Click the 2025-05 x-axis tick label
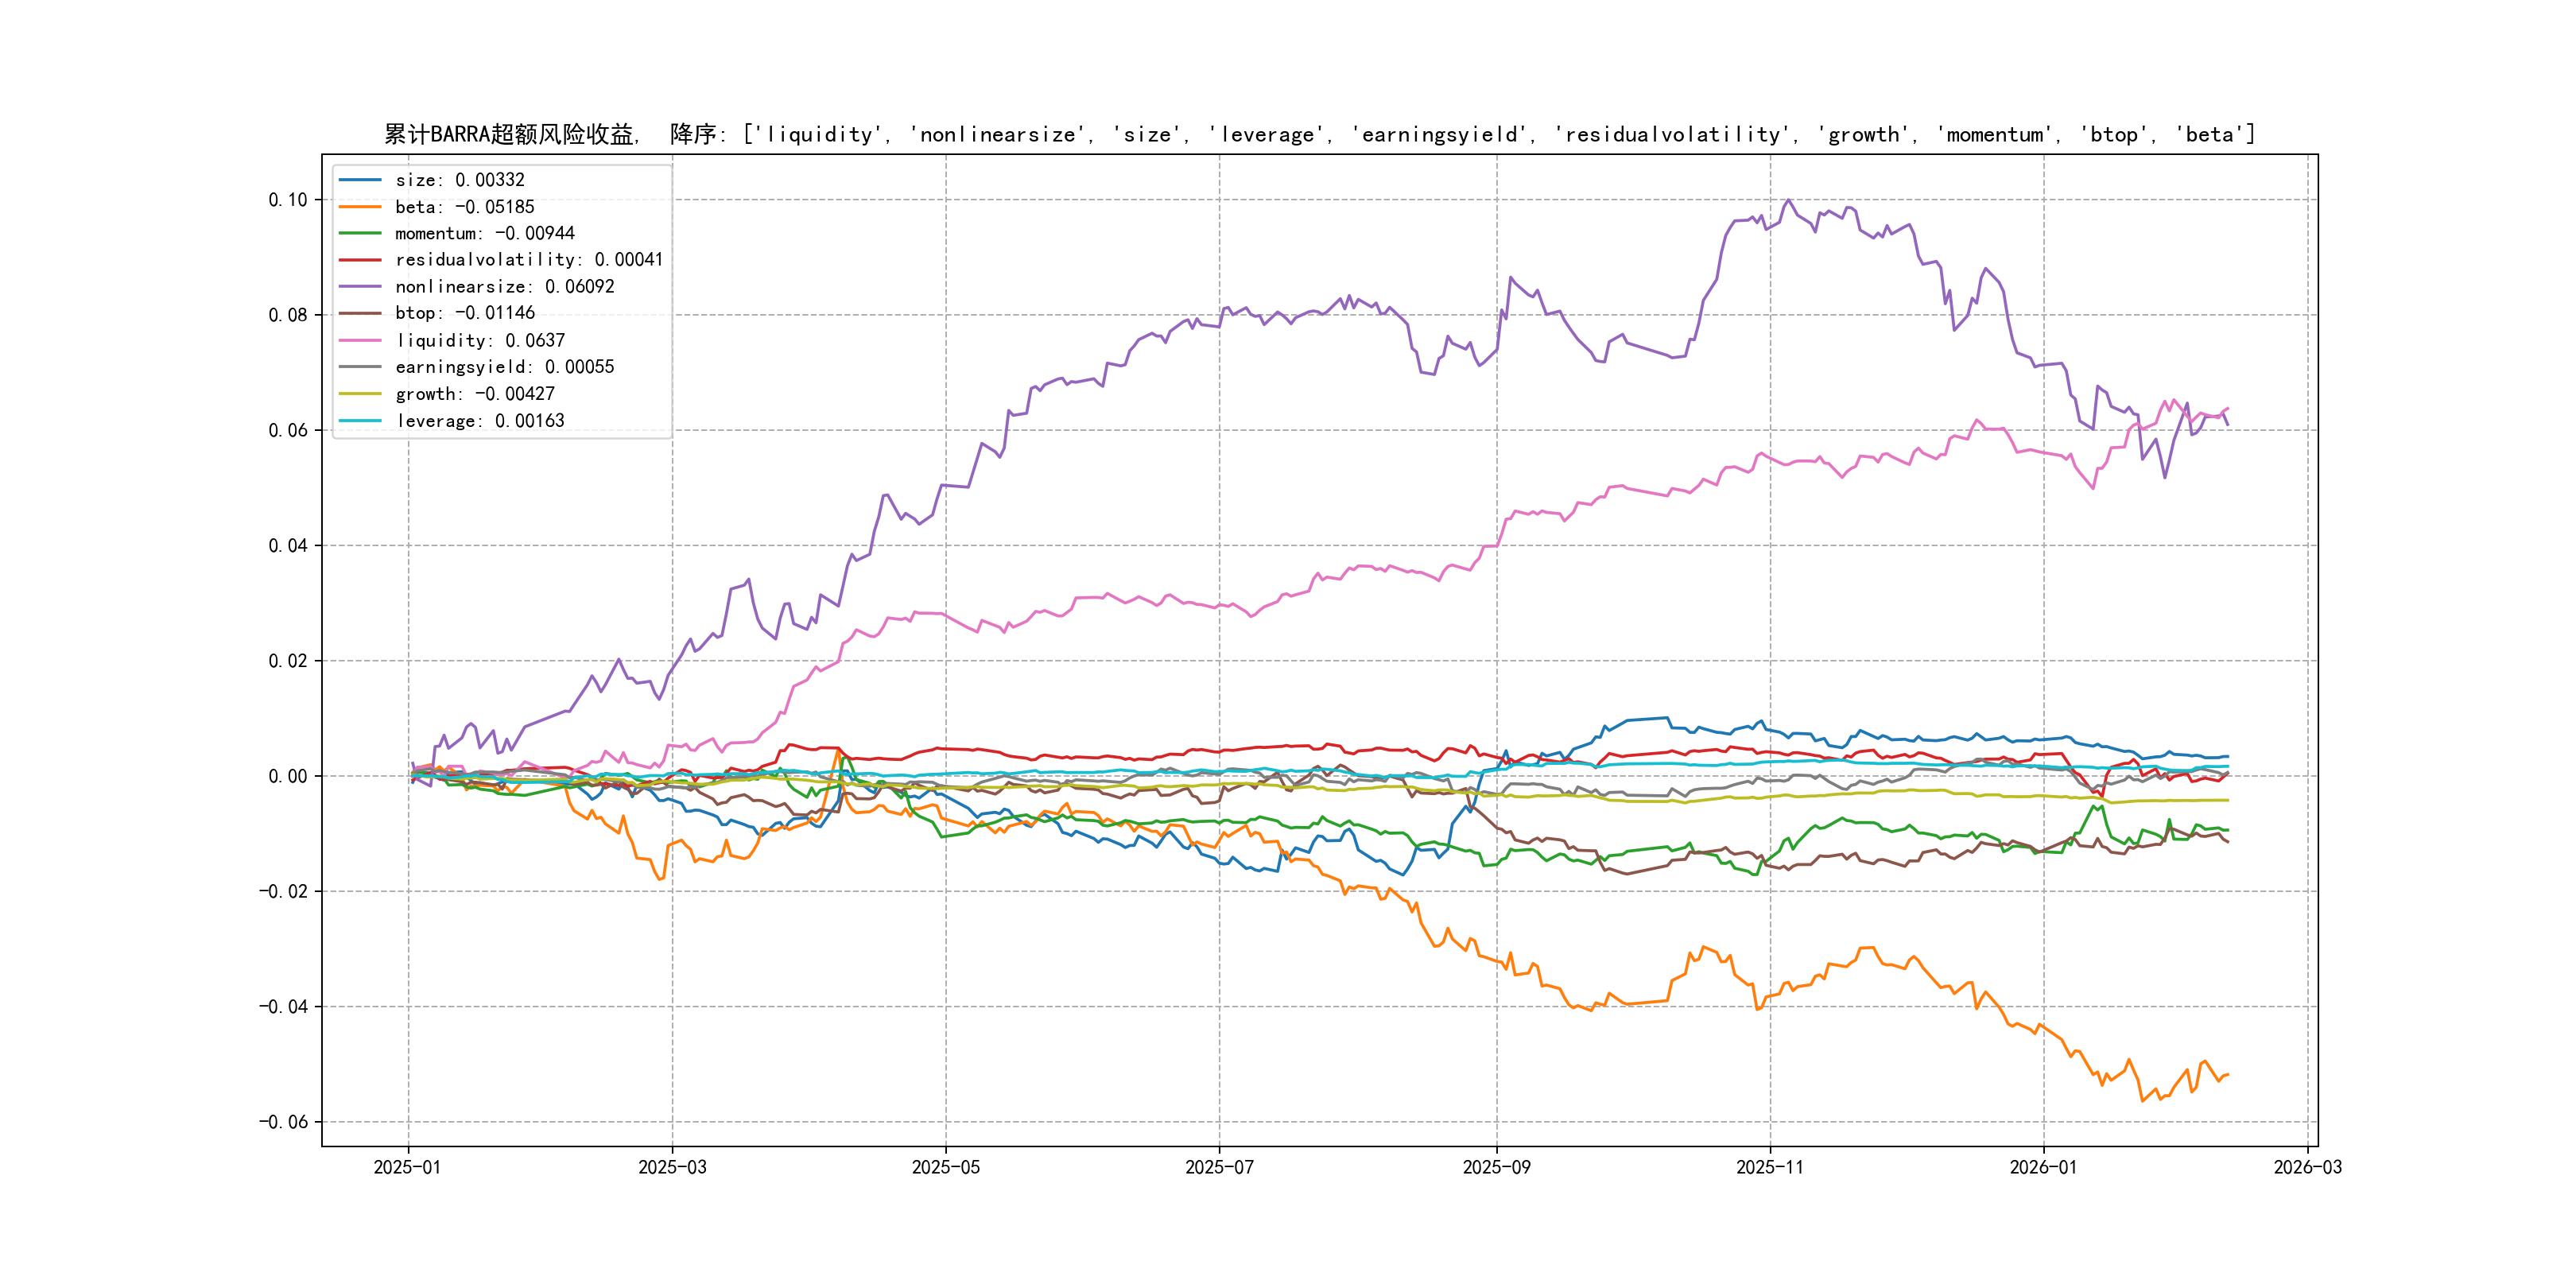 click(x=945, y=1167)
